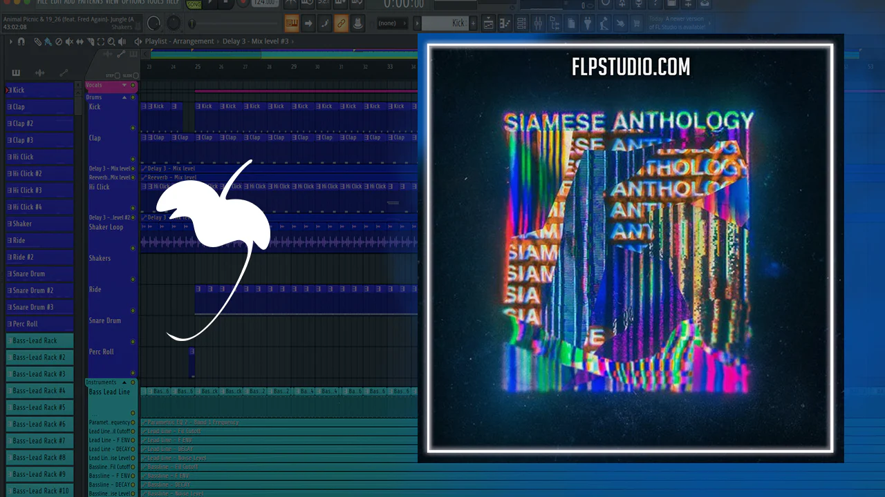Click Delay 3 - Mix level #3 breadcrumb
Screen dimensions: 885x497
tap(255, 41)
